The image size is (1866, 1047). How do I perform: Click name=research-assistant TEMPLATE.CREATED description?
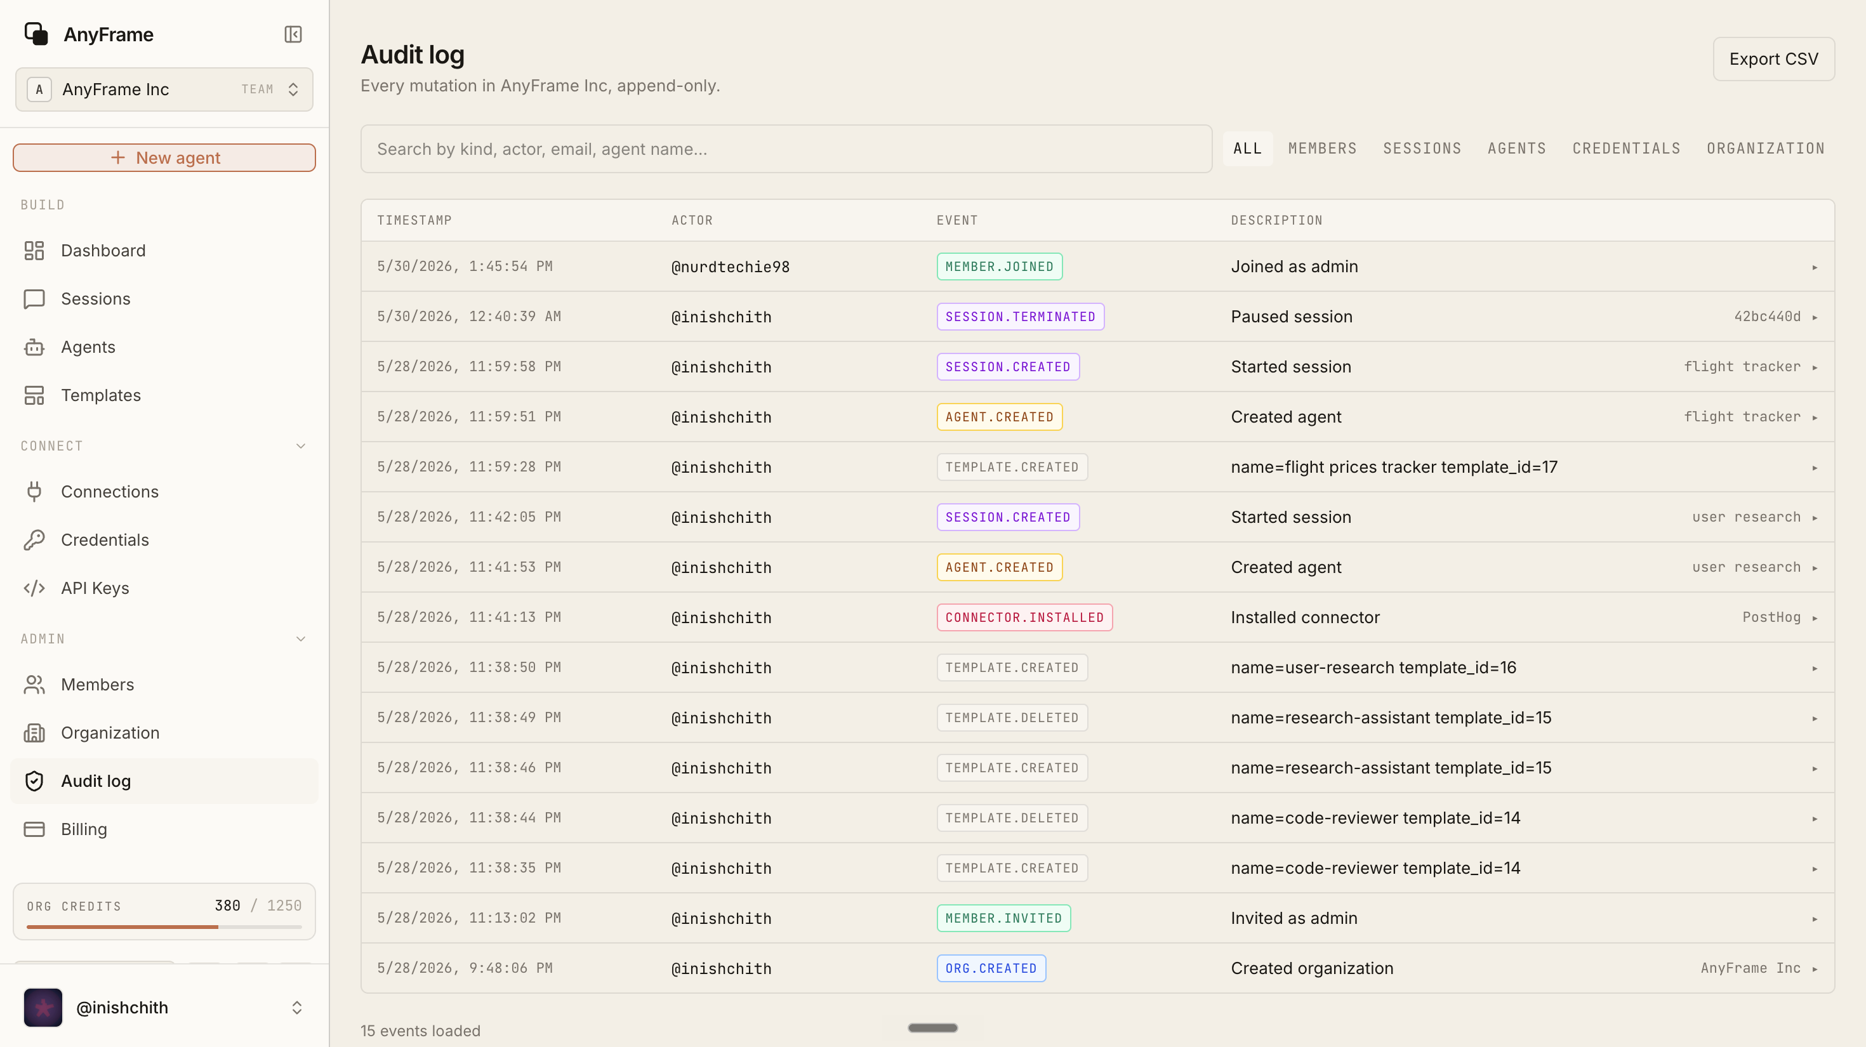[x=1391, y=768]
